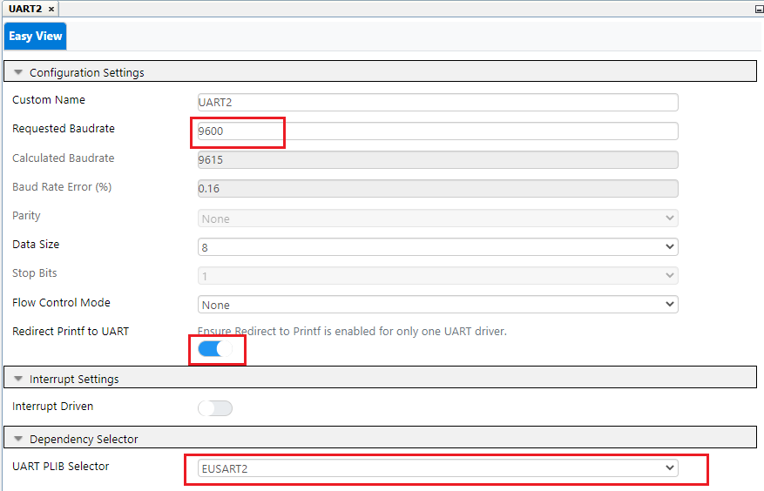Collapse the Configuration Settings section
Screen dimensions: 764x491
click(18, 72)
